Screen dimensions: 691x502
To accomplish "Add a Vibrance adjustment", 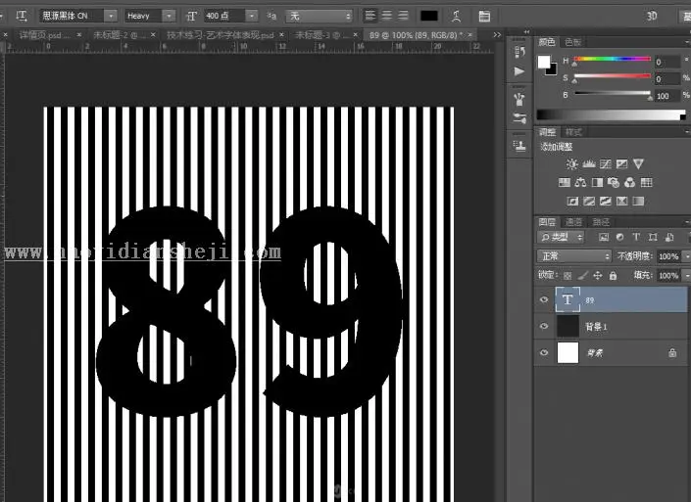I will (x=638, y=164).
